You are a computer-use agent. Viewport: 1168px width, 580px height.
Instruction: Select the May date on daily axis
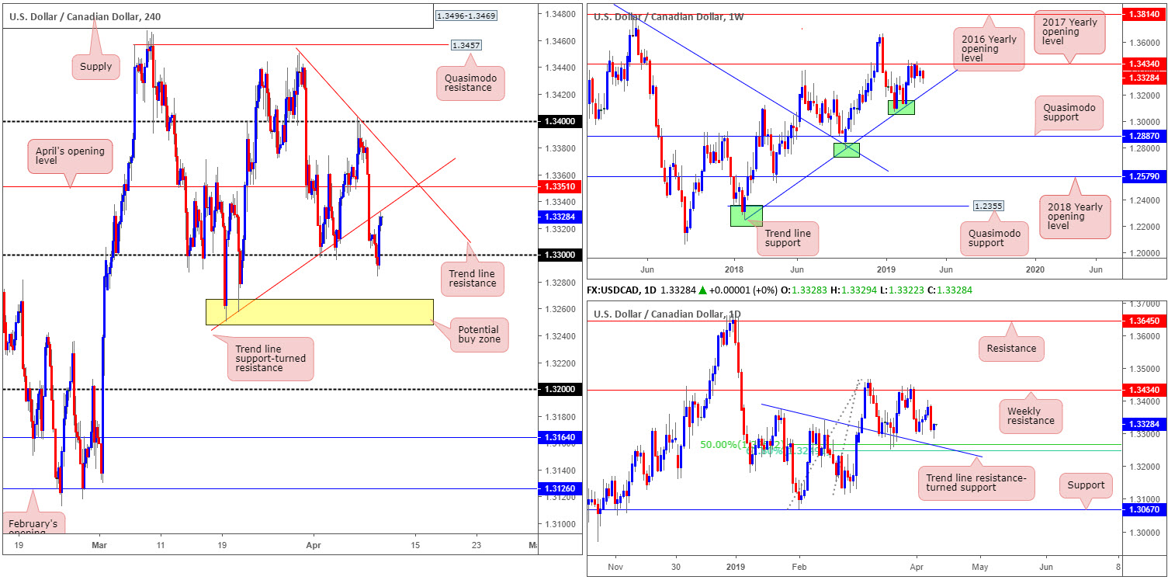tap(980, 568)
